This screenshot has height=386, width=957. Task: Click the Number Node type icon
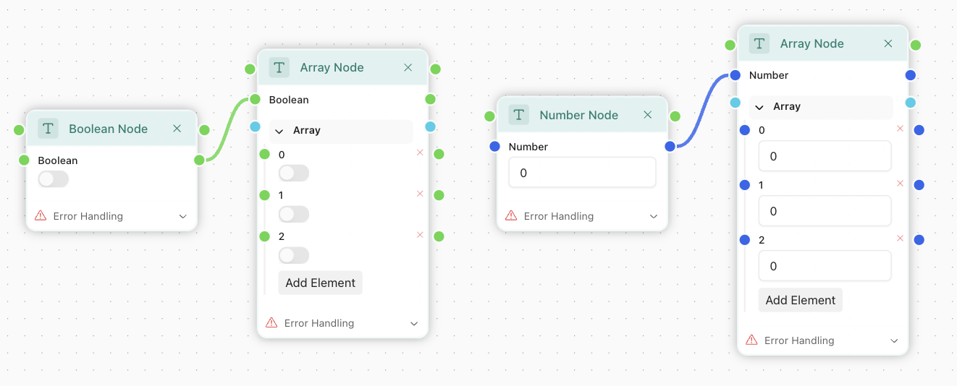coord(519,115)
